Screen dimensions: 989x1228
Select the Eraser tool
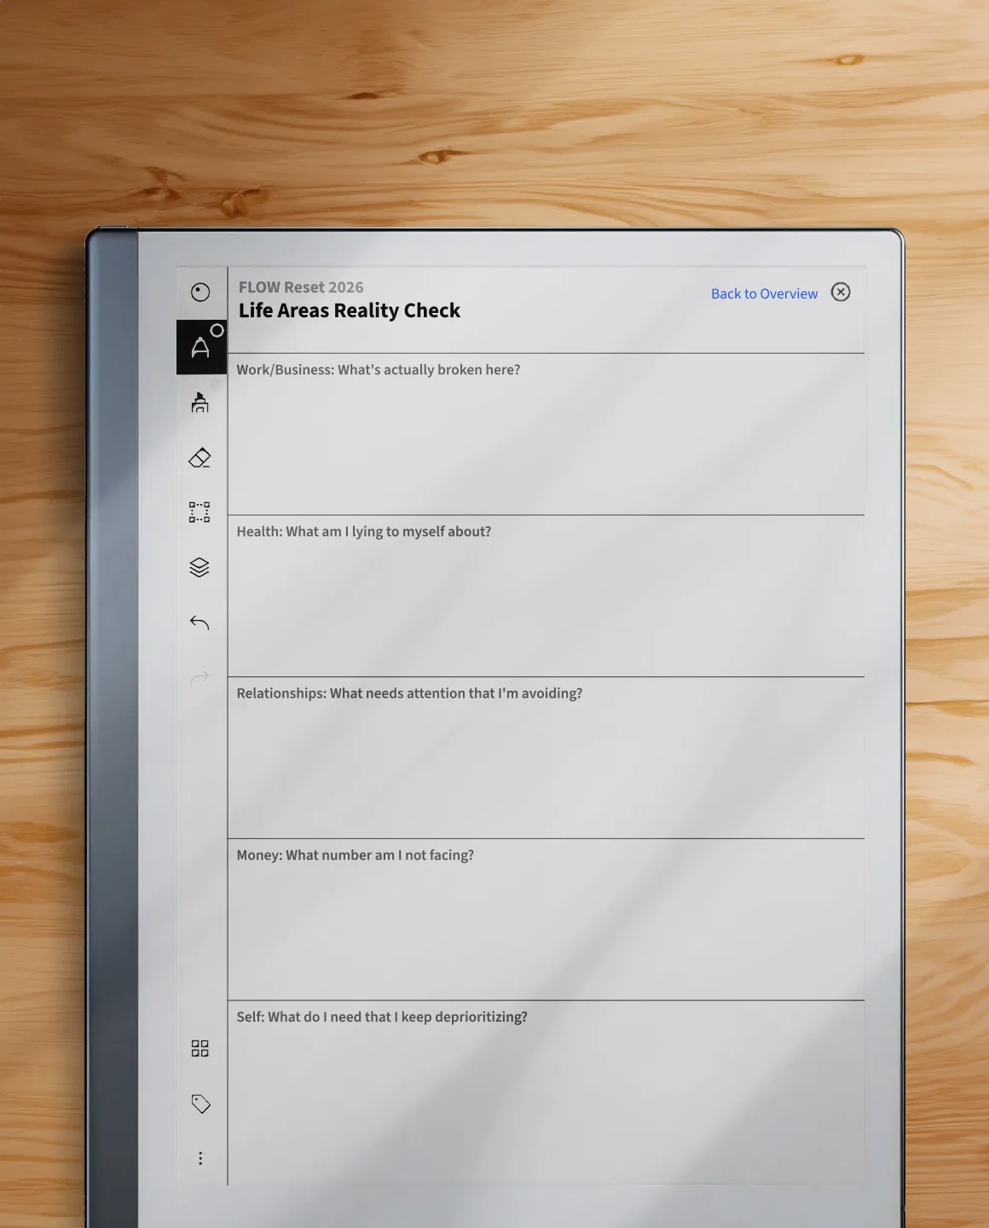click(200, 458)
